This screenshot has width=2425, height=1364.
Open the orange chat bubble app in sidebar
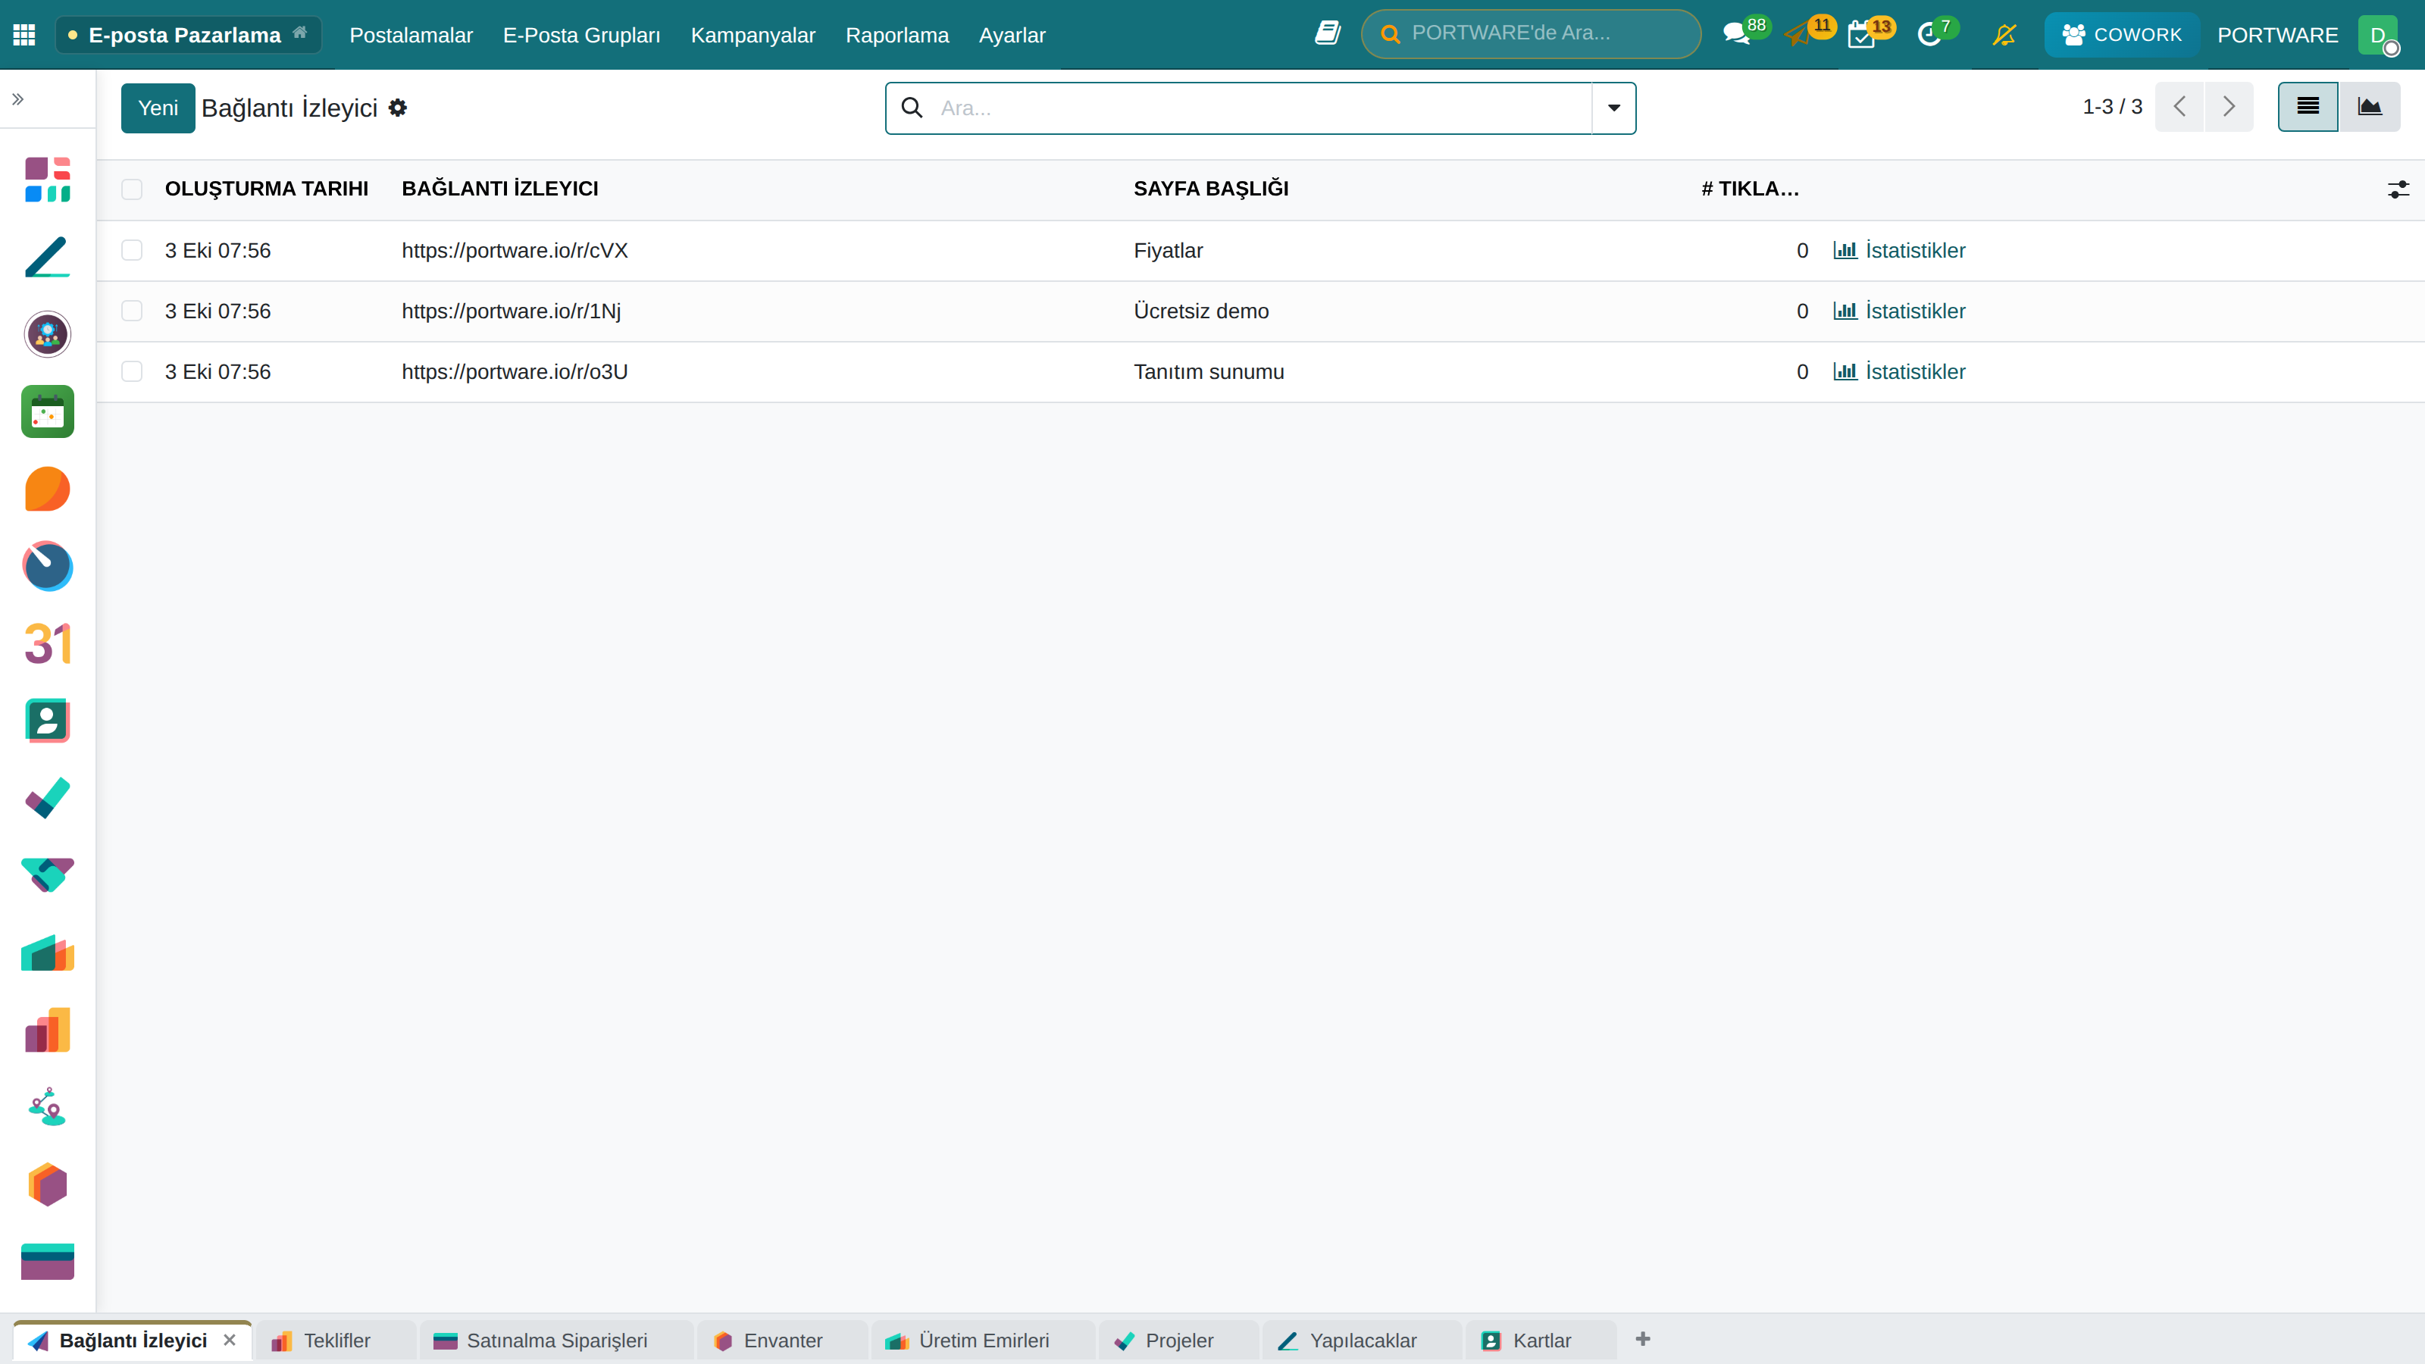[47, 489]
